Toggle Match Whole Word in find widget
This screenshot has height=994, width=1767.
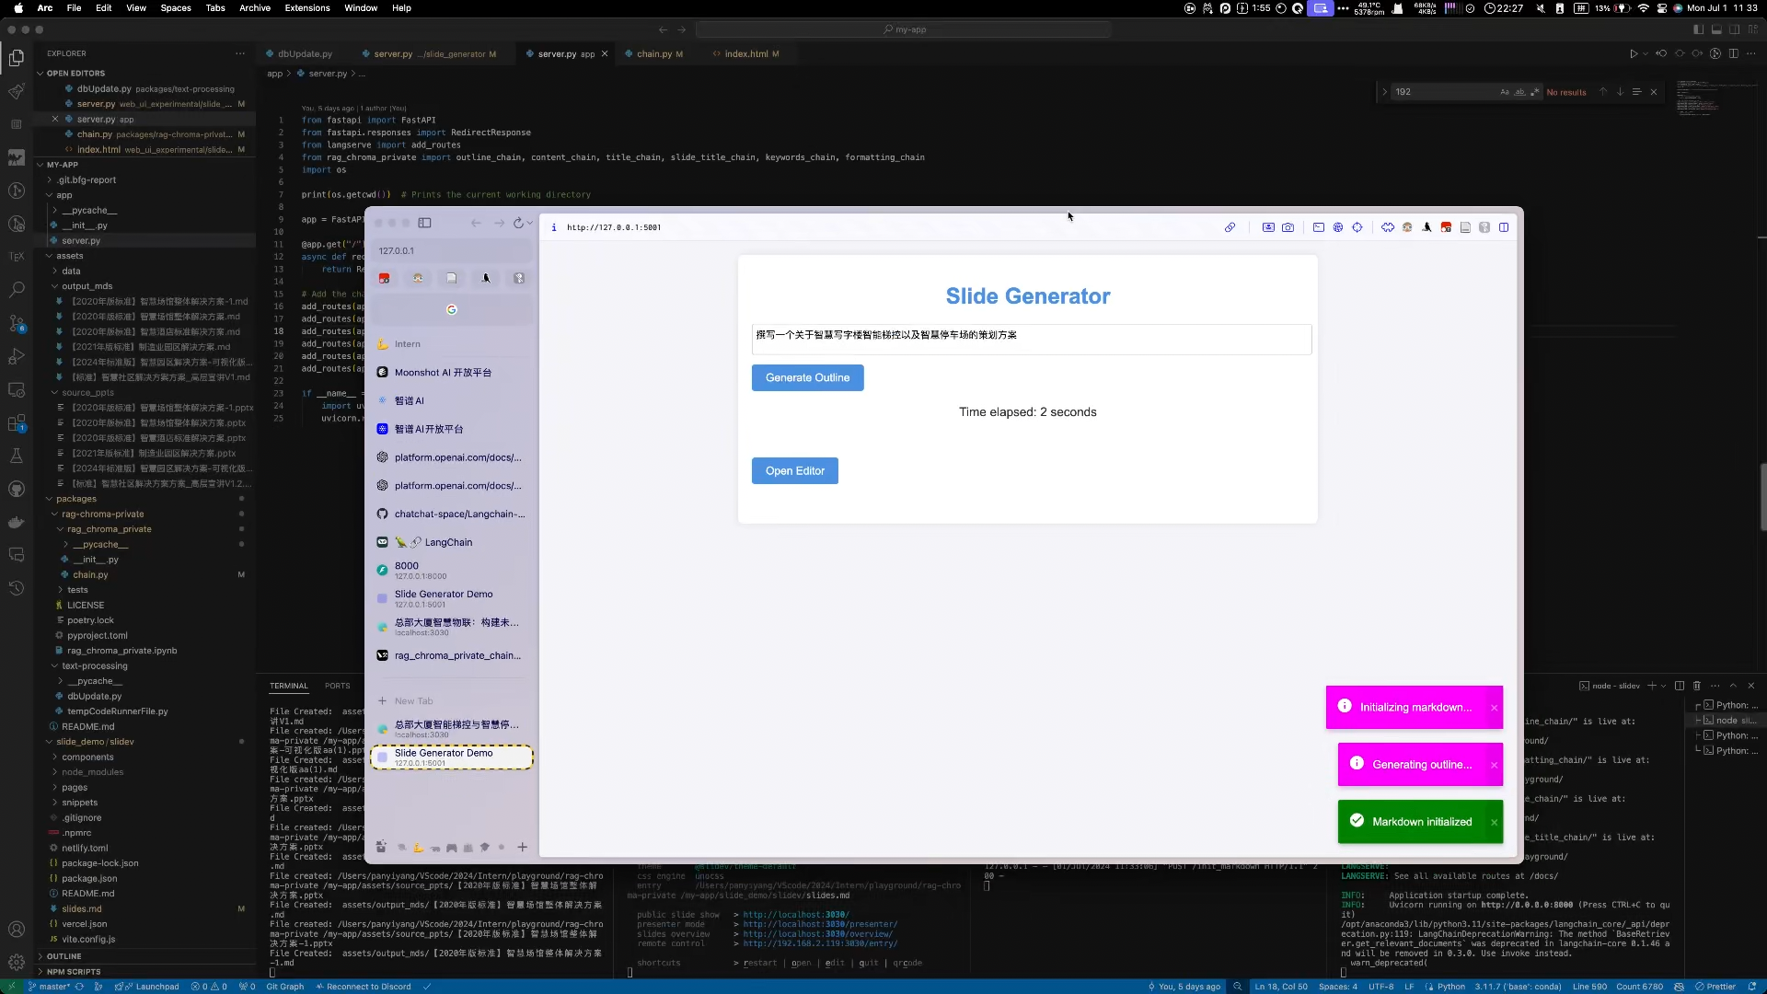coord(1519,92)
